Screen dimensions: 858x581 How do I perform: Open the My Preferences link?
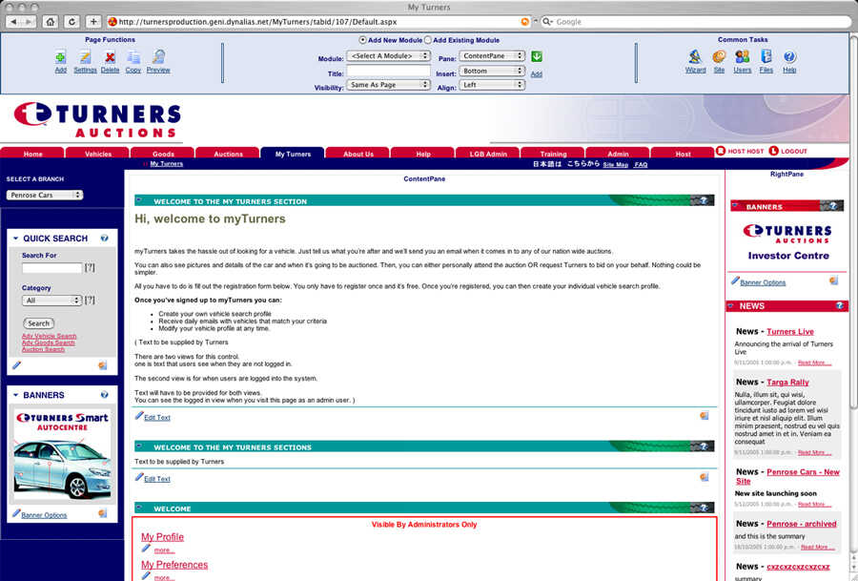[174, 564]
